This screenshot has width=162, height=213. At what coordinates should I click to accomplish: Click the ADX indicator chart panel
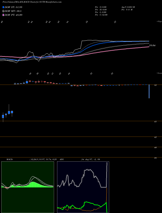(x=83, y=187)
